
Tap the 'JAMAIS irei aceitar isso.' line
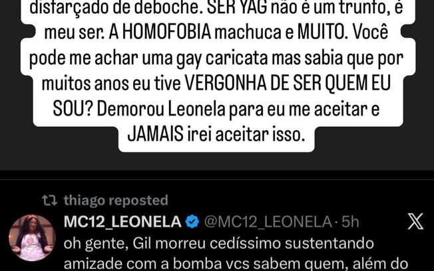216,135
